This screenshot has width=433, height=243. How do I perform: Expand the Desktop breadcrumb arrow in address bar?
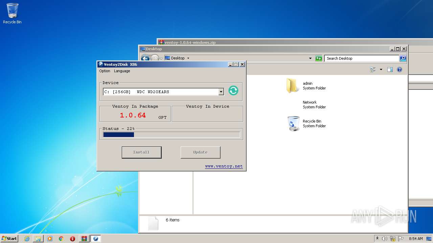(x=188, y=58)
